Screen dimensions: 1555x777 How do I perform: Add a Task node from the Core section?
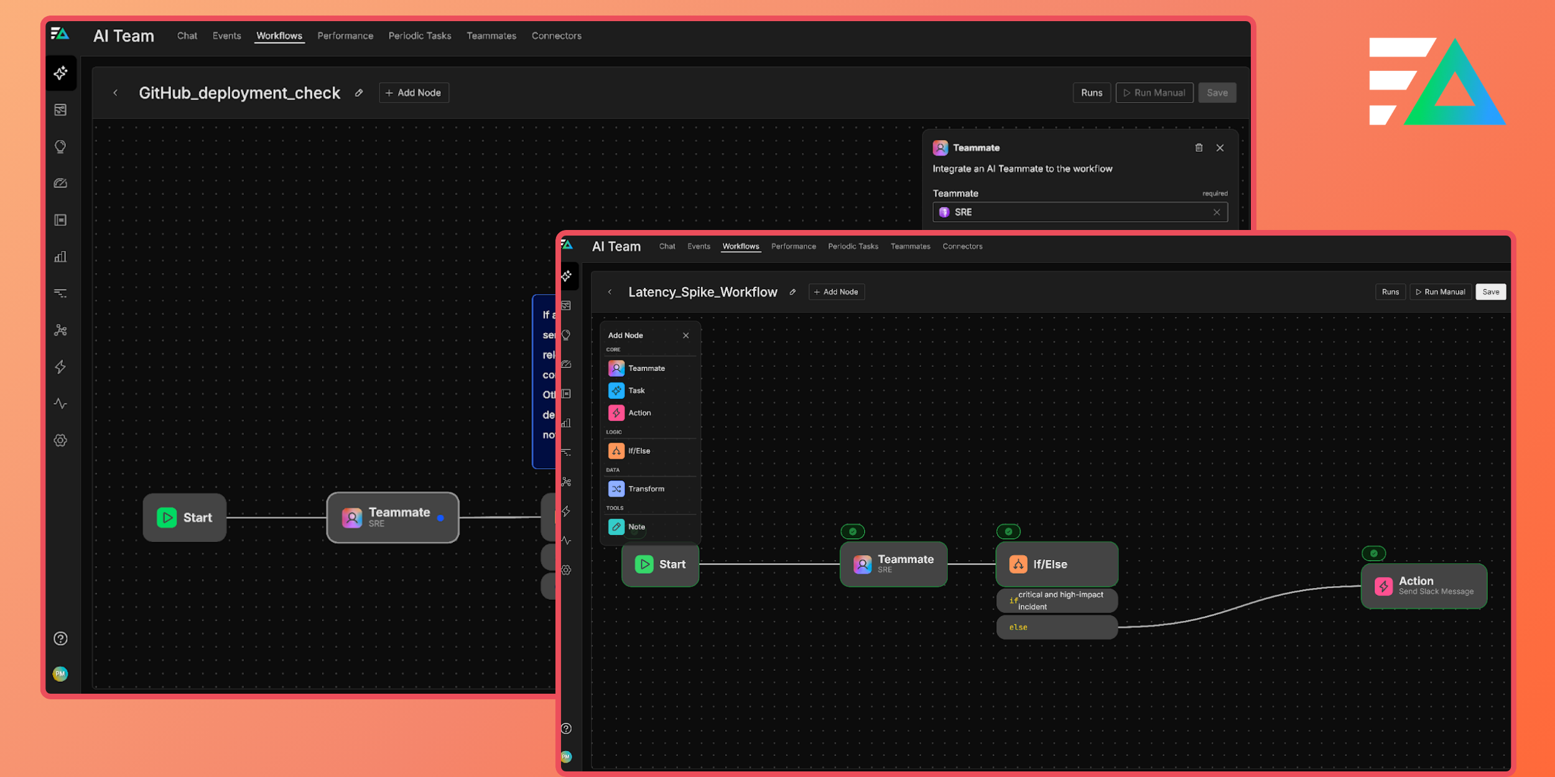637,390
